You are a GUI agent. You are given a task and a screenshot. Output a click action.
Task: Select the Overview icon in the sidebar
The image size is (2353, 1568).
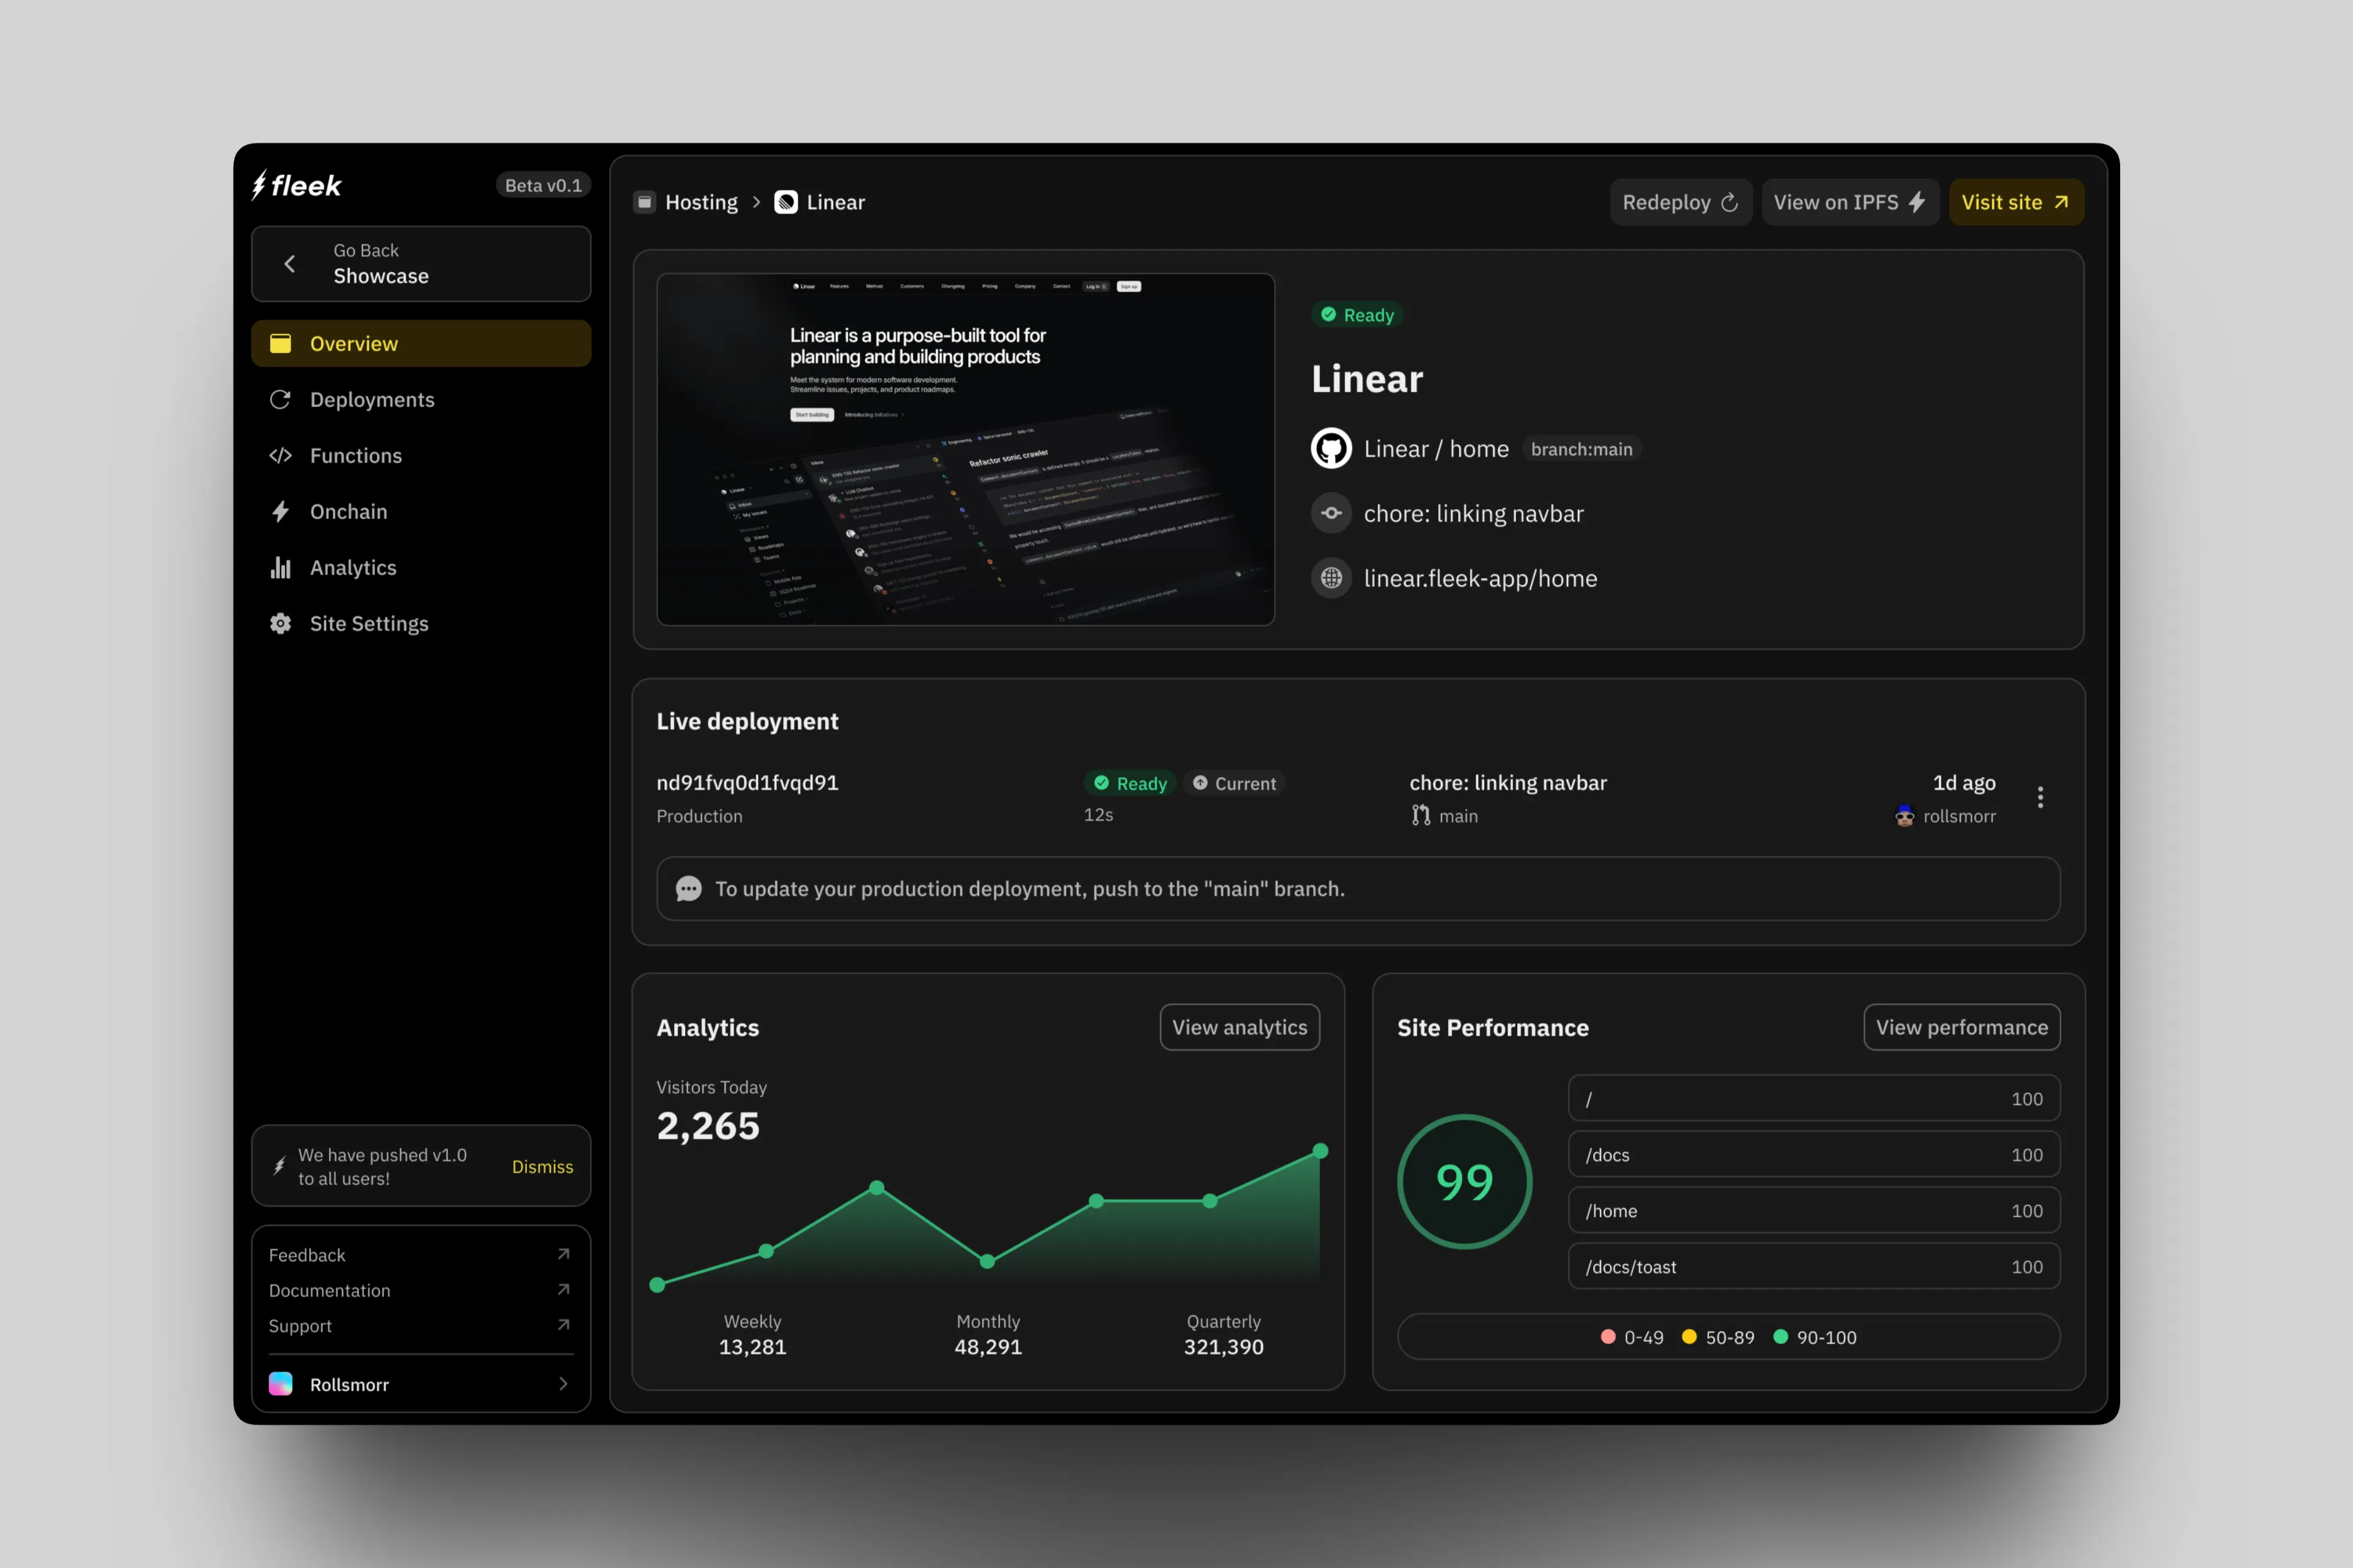click(x=281, y=343)
